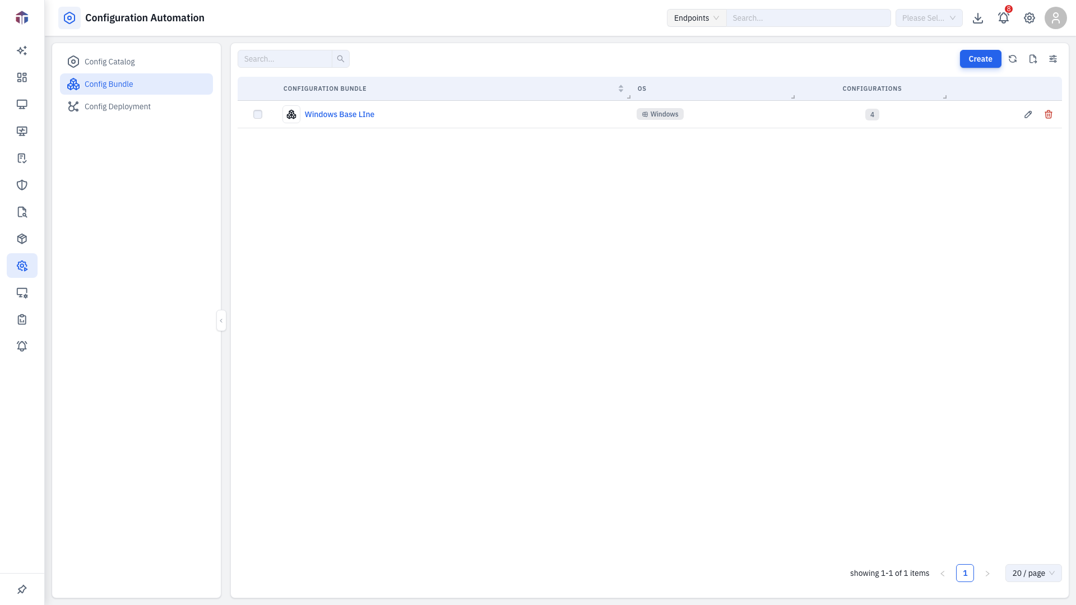Viewport: 1076px width, 605px height.
Task: Change the 20 / page size dropdown
Action: point(1033,573)
